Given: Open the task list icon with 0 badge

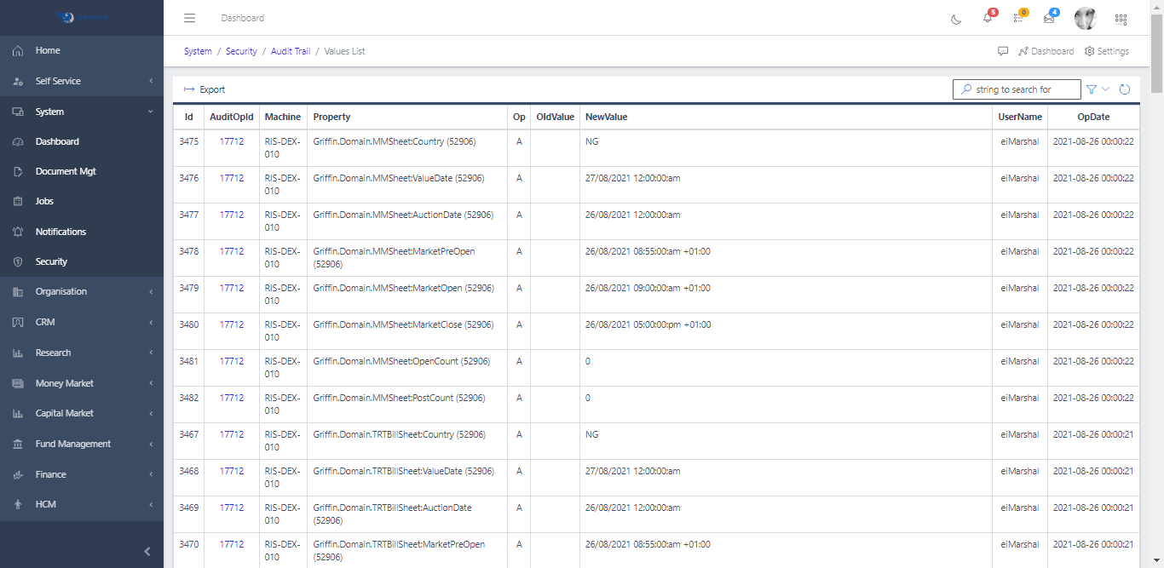Looking at the screenshot, I should coord(1017,19).
